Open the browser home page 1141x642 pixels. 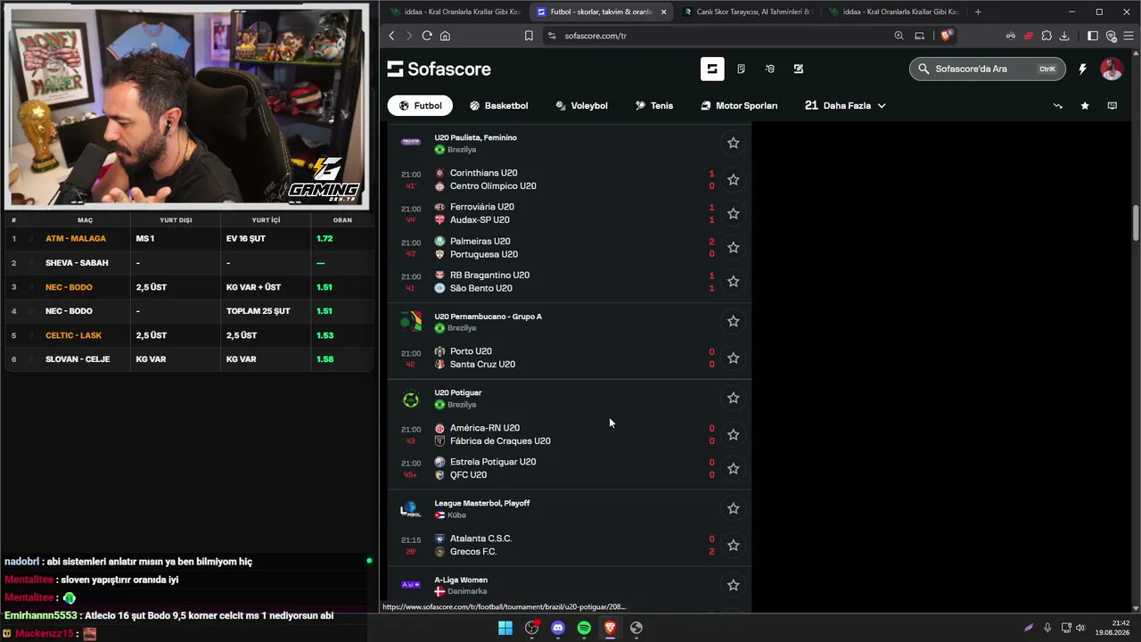tap(445, 36)
